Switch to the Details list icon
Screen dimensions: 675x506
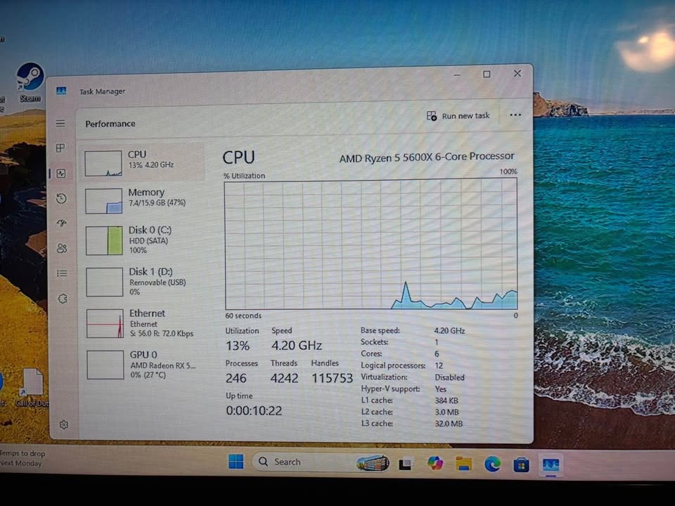pyautogui.click(x=62, y=273)
